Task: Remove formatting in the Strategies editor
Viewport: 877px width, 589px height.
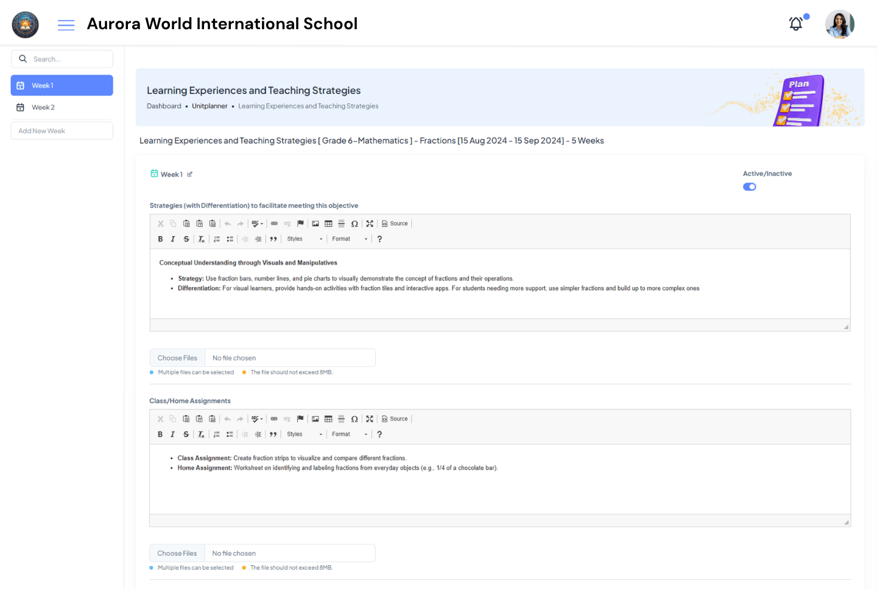Action: (201, 239)
